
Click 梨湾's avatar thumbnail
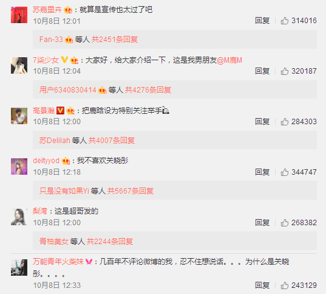click(x=19, y=217)
